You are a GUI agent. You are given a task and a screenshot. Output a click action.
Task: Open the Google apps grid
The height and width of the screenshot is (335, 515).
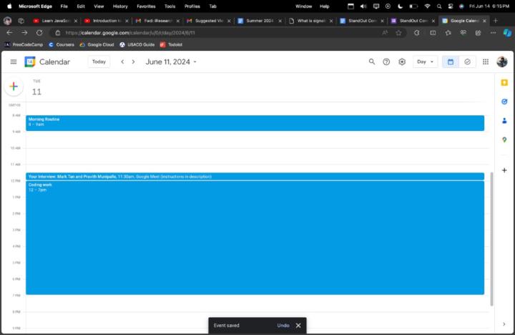(x=486, y=62)
